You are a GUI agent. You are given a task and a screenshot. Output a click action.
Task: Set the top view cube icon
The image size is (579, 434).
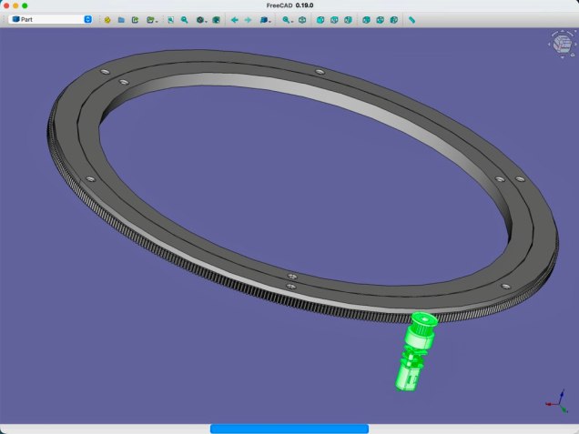point(334,19)
